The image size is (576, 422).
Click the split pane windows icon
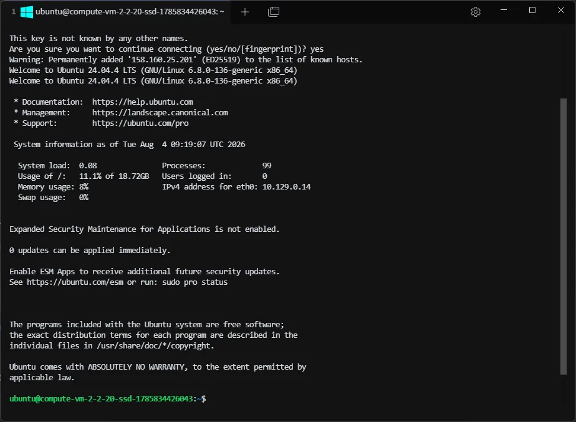[274, 12]
